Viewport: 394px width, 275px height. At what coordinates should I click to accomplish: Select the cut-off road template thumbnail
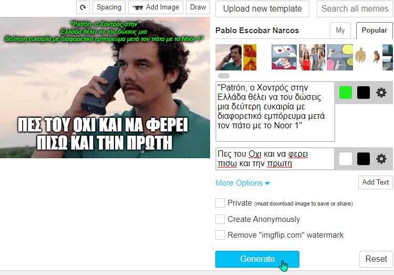tap(388, 57)
